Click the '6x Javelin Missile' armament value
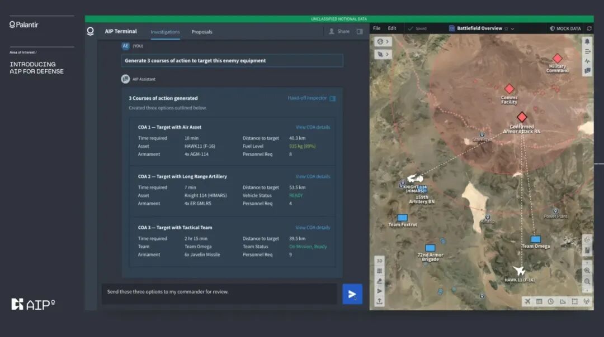 [x=202, y=255]
